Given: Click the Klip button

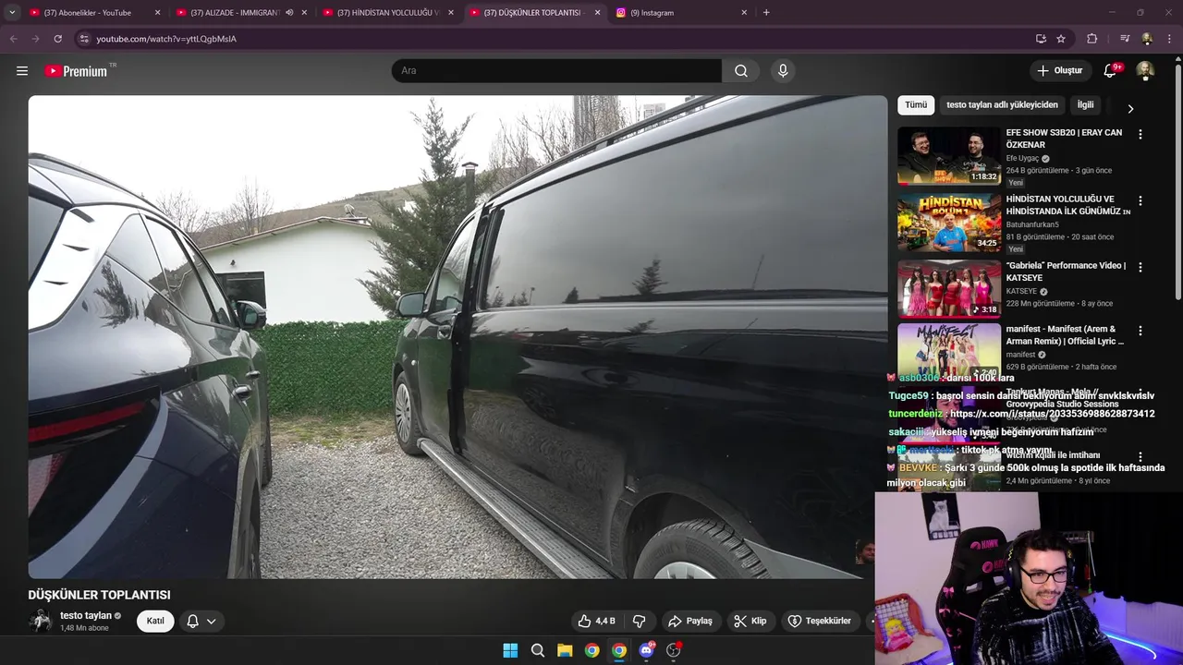Looking at the screenshot, I should click(750, 621).
